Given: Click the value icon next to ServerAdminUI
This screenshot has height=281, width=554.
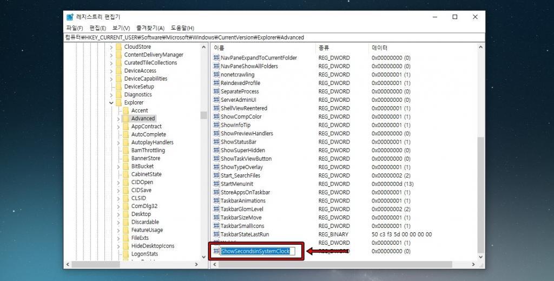Looking at the screenshot, I should point(216,100).
